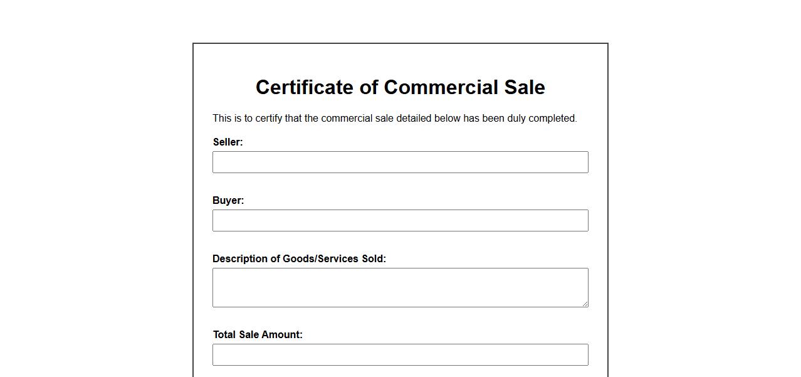Click the Seller input field
The width and height of the screenshot is (801, 377).
(400, 162)
